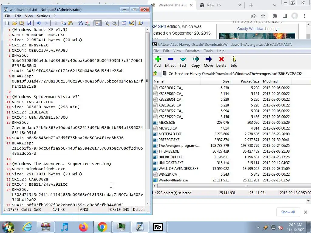Select WindowBlinds.exe in the 7-Zip list

[x=173, y=180]
